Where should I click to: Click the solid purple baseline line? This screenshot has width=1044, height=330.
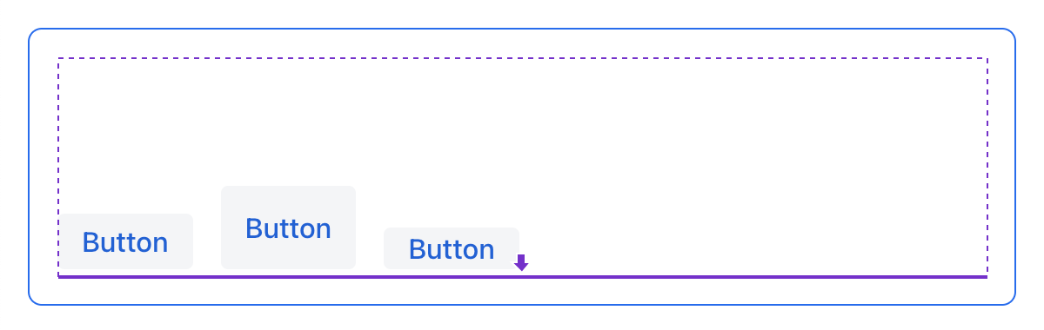[x=522, y=277]
